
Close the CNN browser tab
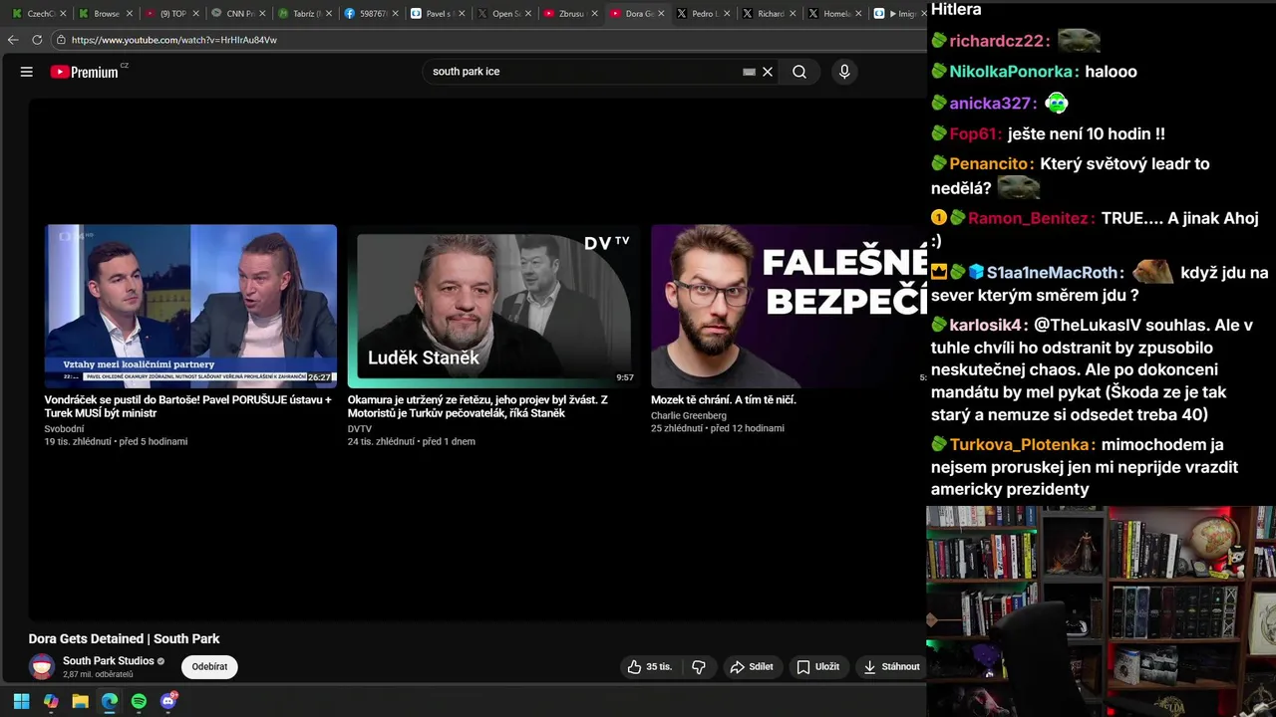(x=262, y=14)
